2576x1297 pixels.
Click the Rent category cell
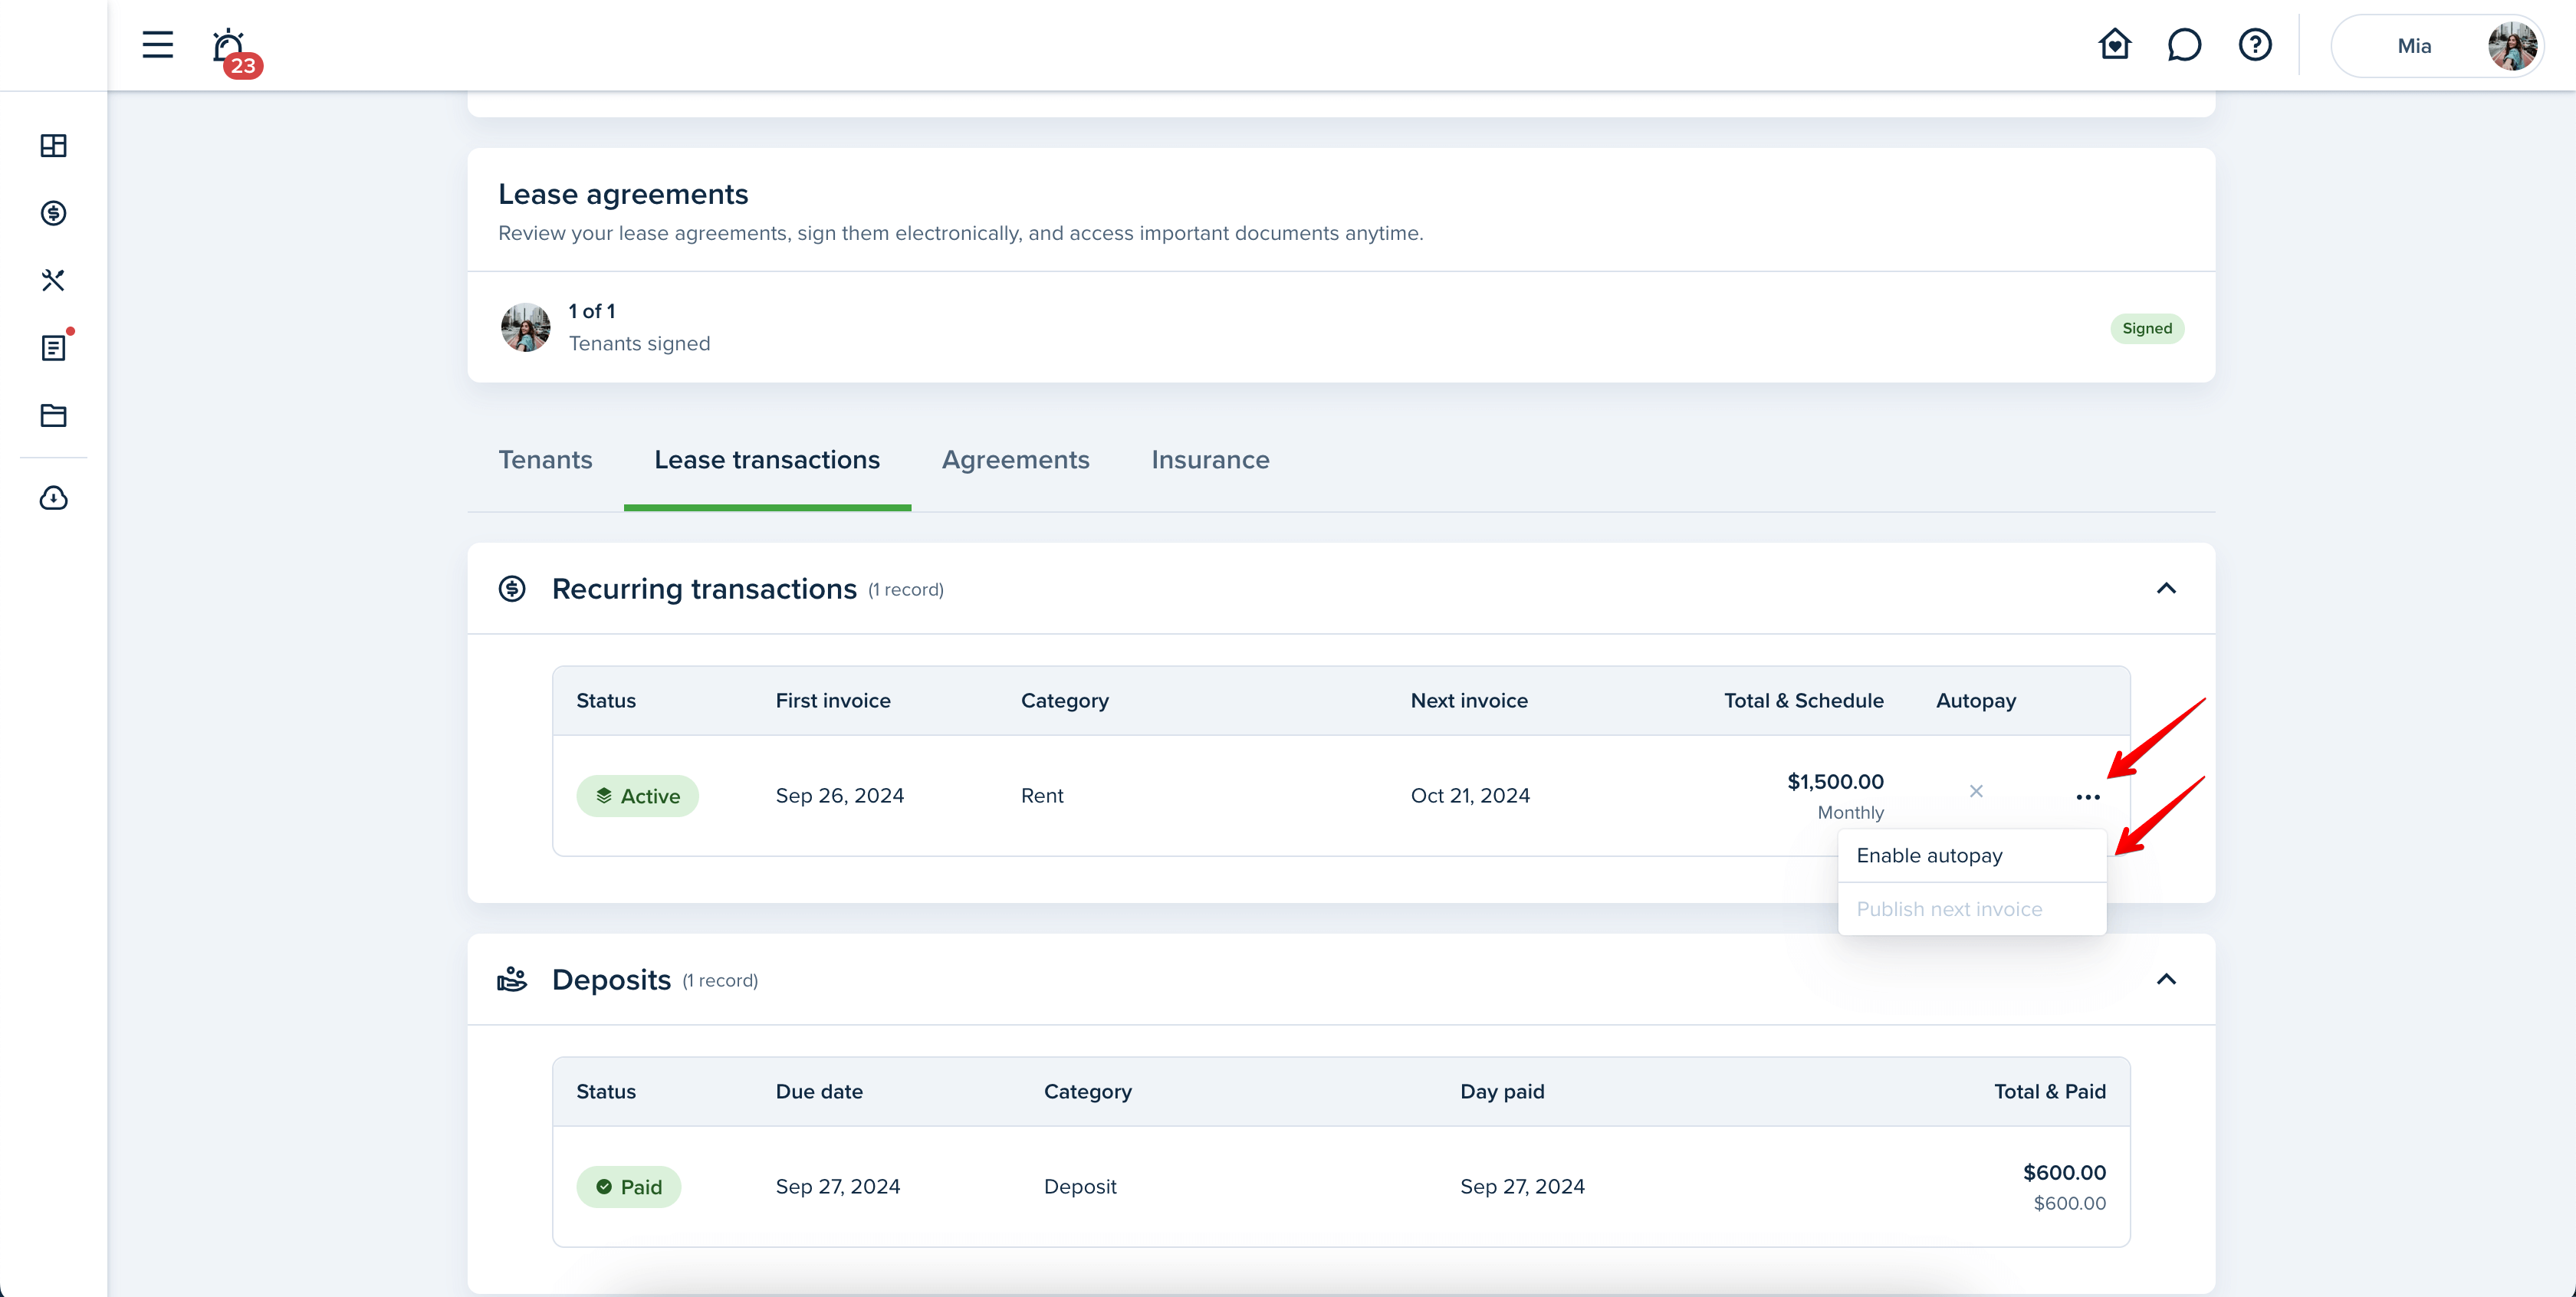[x=1042, y=796]
